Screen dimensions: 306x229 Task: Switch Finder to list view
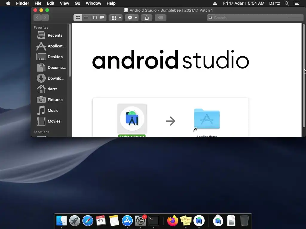(86, 18)
